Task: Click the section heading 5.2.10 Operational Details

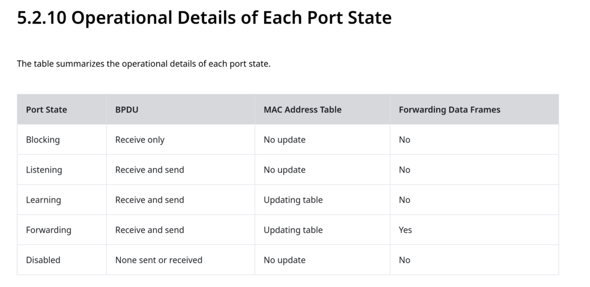Action: tap(204, 18)
